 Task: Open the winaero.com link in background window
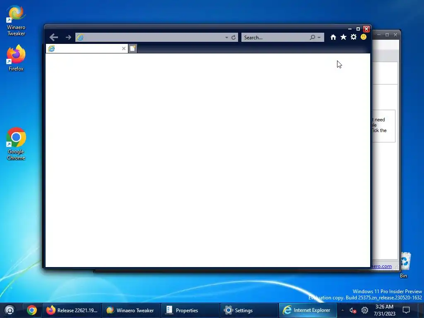point(381,266)
